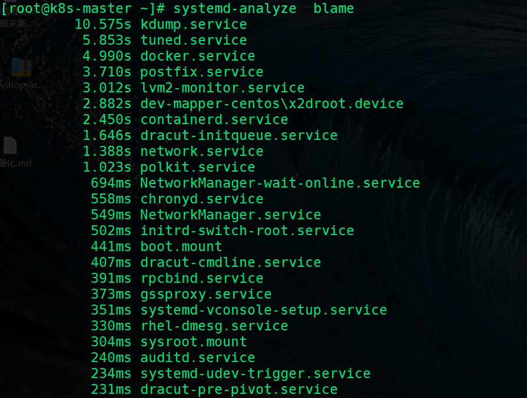
Task: Select the .md document desktop icon
Action: (10, 146)
